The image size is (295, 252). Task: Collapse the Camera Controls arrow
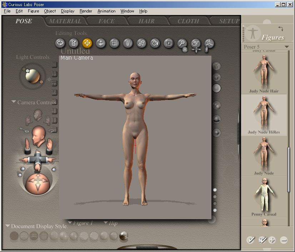(x=14, y=102)
